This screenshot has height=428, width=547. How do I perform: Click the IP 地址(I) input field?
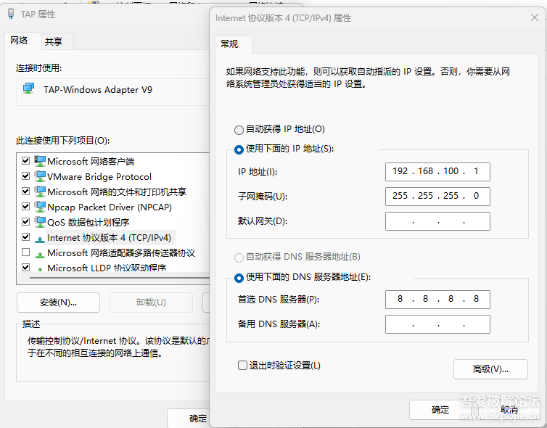click(437, 172)
